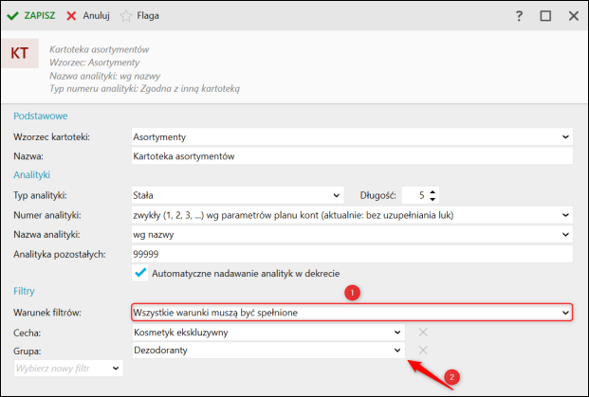Image resolution: width=589 pixels, height=397 pixels.
Task: Open the Cecha filter dropdown
Action: 397,333
